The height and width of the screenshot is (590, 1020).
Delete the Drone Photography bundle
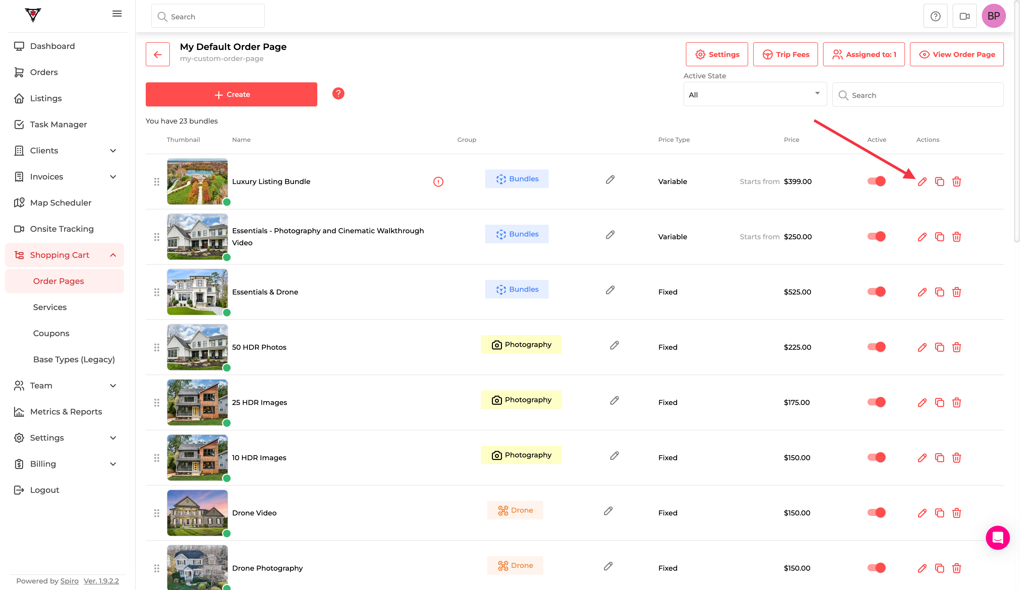click(x=956, y=568)
